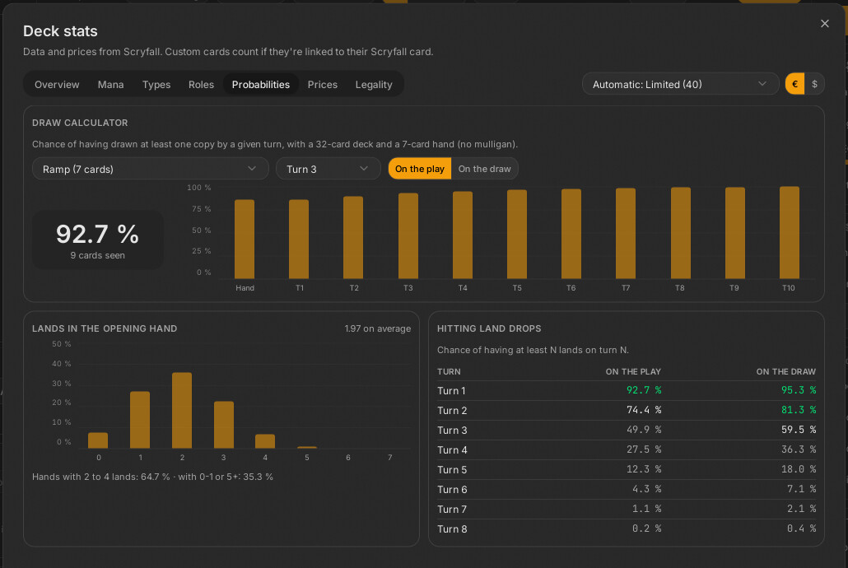Click the Turn 4 row label

452,449
